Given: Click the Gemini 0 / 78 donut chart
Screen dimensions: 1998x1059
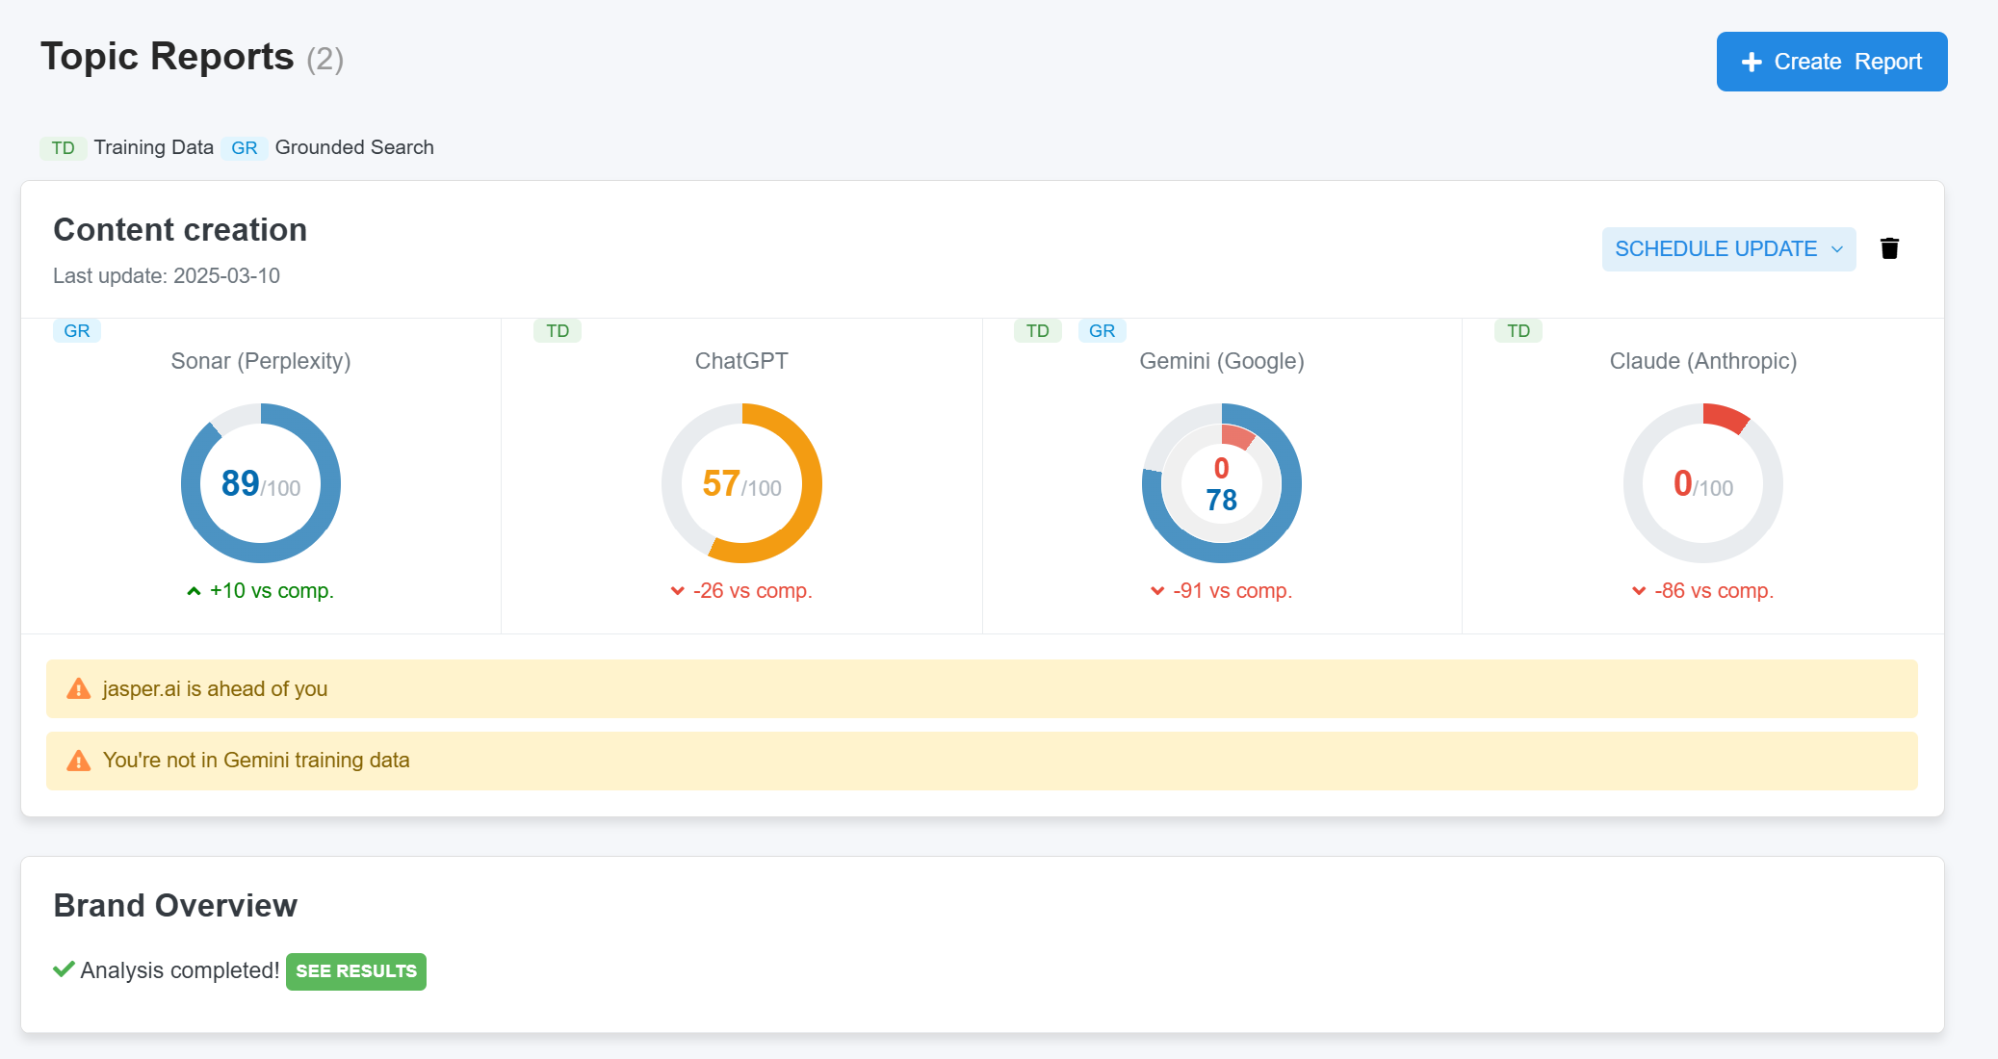Looking at the screenshot, I should pos(1222,483).
